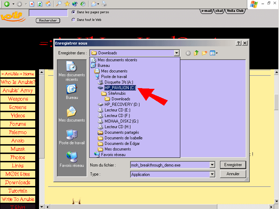The width and height of the screenshot is (279, 209).
Task: Click the Refresh page icon
Action: click(x=40, y=4)
